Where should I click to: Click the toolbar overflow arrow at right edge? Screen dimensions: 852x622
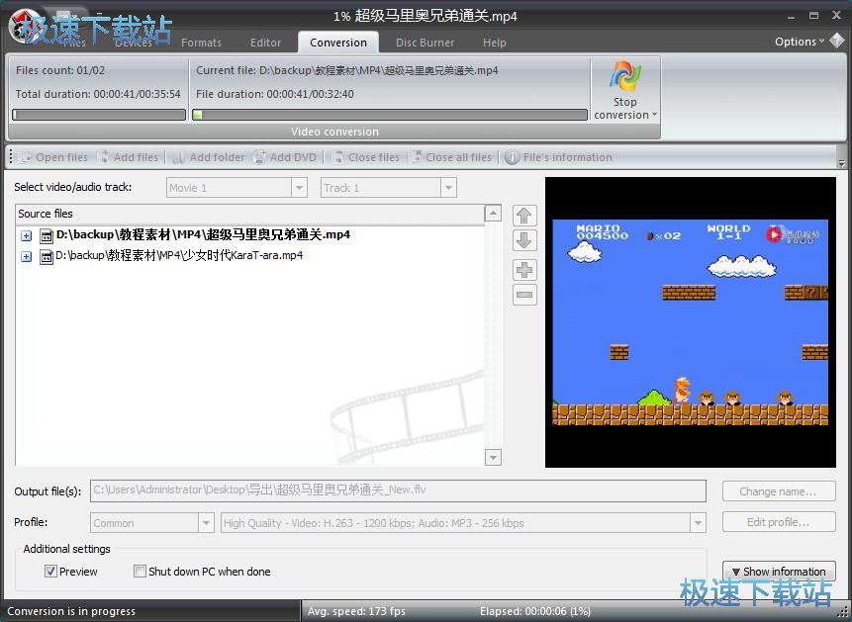point(842,162)
